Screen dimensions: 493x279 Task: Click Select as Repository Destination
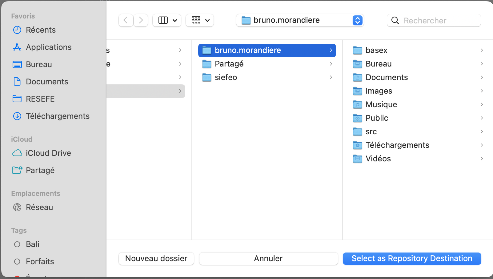point(412,258)
